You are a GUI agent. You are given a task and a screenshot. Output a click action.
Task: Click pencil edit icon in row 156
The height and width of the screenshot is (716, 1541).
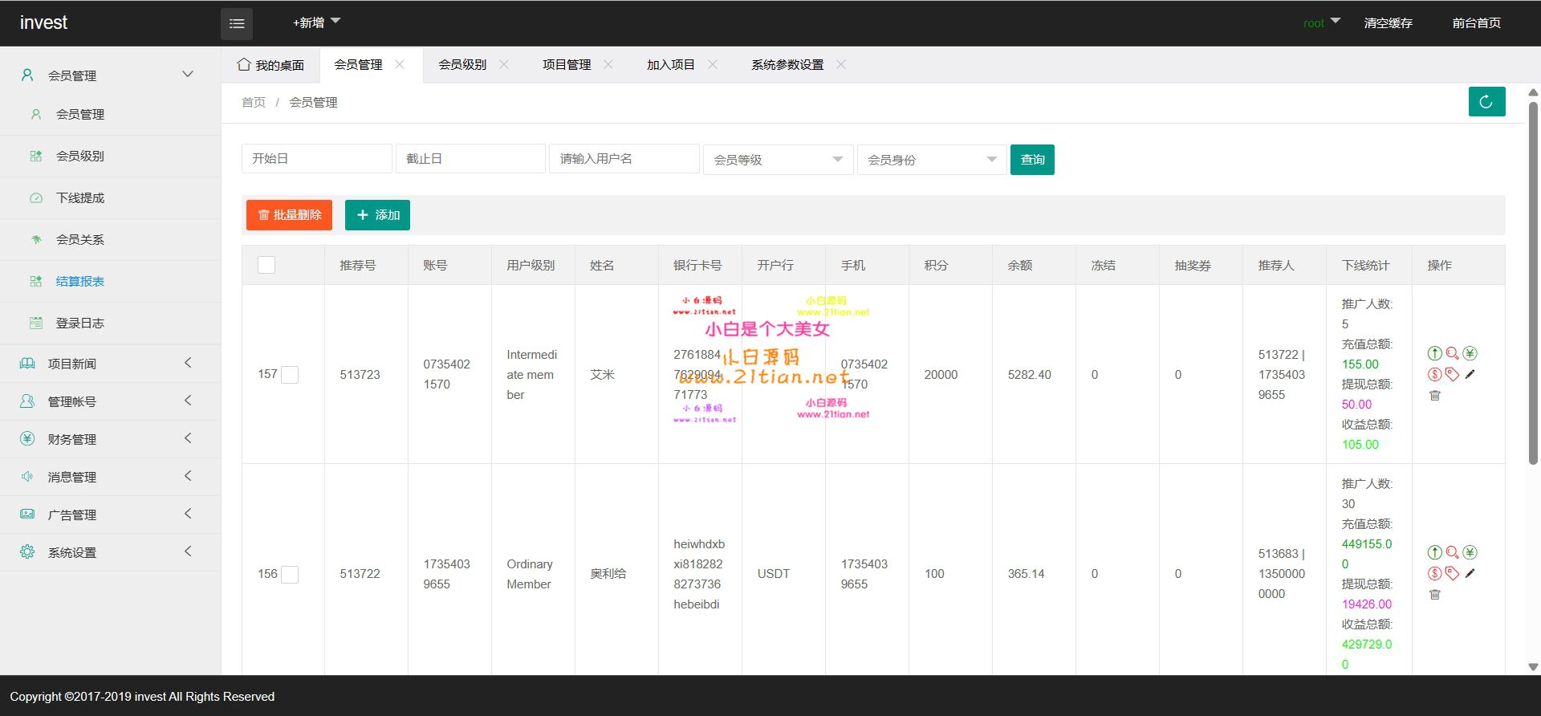coord(1470,573)
